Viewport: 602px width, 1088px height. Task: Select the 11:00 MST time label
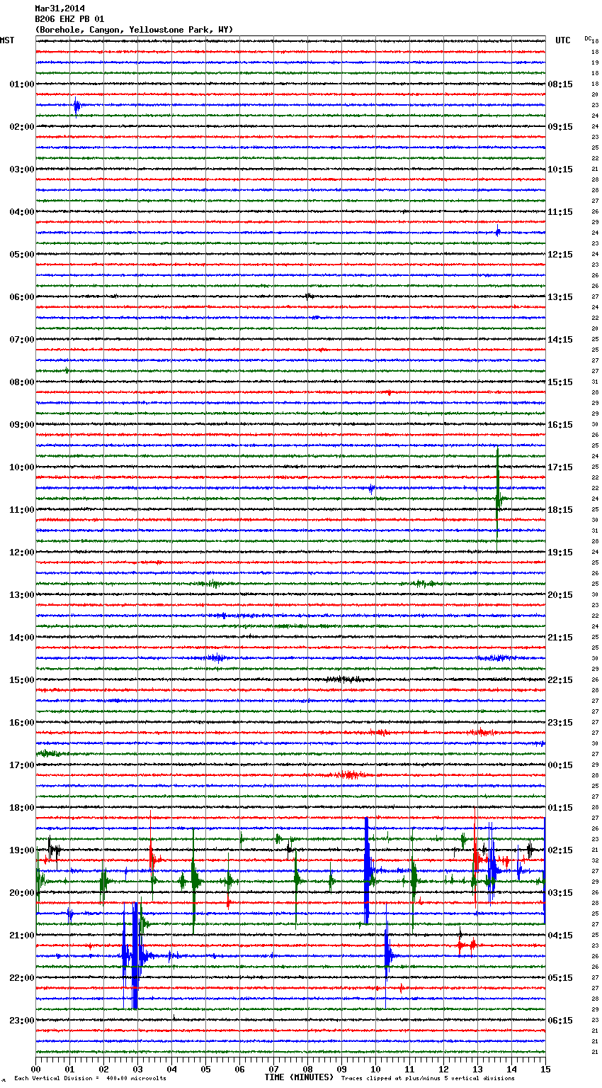pos(22,510)
